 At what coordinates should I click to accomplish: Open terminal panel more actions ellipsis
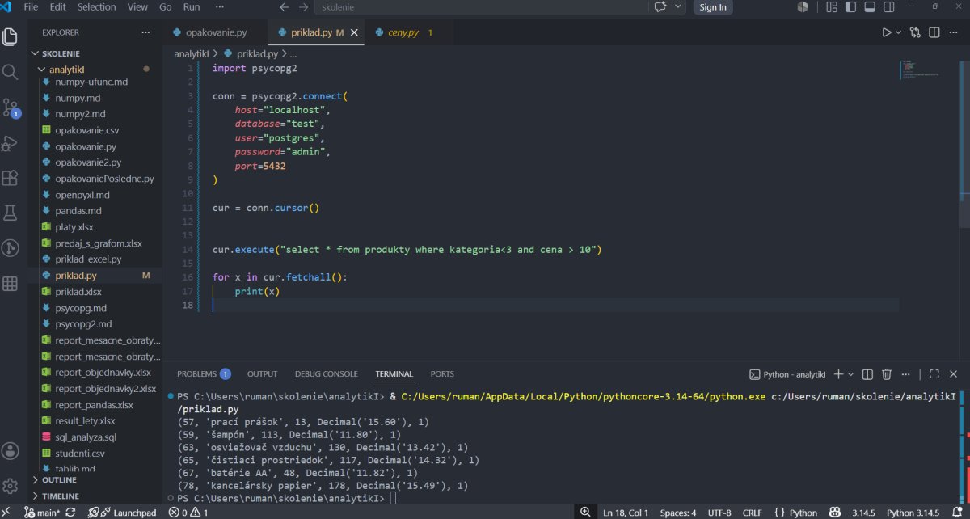906,374
